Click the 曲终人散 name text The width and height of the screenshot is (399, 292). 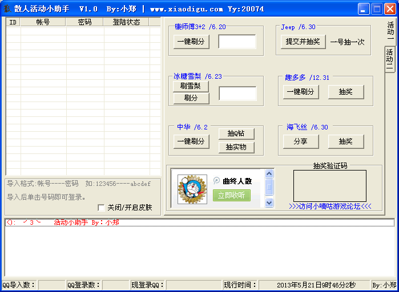(237, 181)
